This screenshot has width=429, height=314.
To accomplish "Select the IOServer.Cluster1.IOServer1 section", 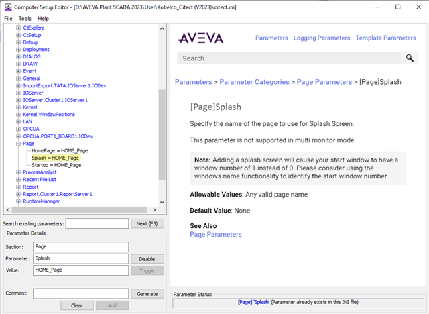I will (x=55, y=100).
